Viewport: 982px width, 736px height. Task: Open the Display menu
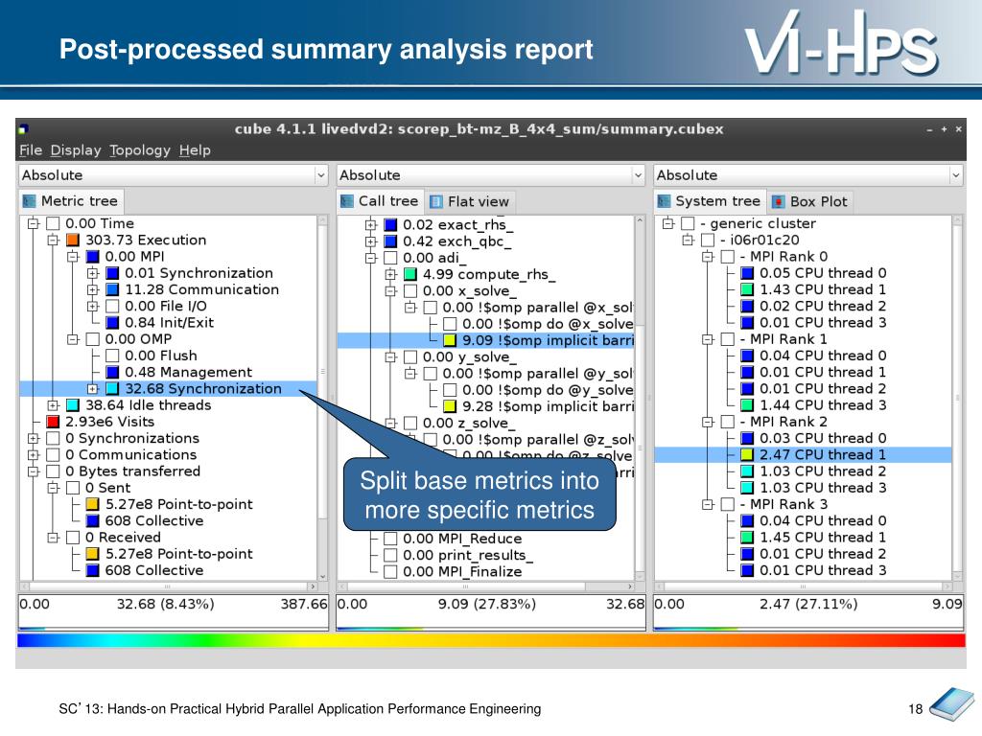pos(76,150)
